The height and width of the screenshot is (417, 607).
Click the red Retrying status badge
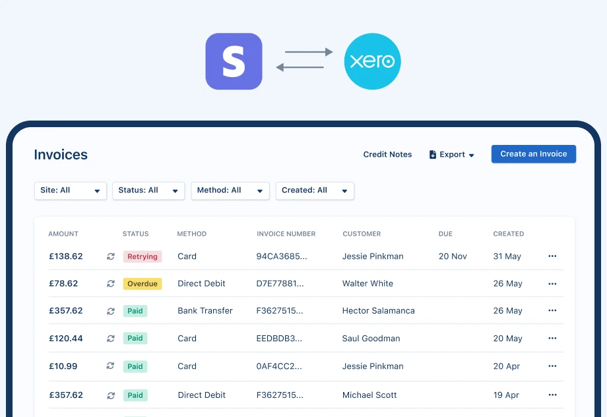click(143, 257)
